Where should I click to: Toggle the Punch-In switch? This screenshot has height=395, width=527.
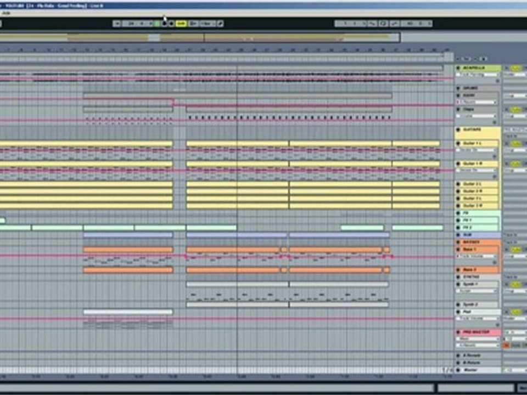[x=372, y=24]
